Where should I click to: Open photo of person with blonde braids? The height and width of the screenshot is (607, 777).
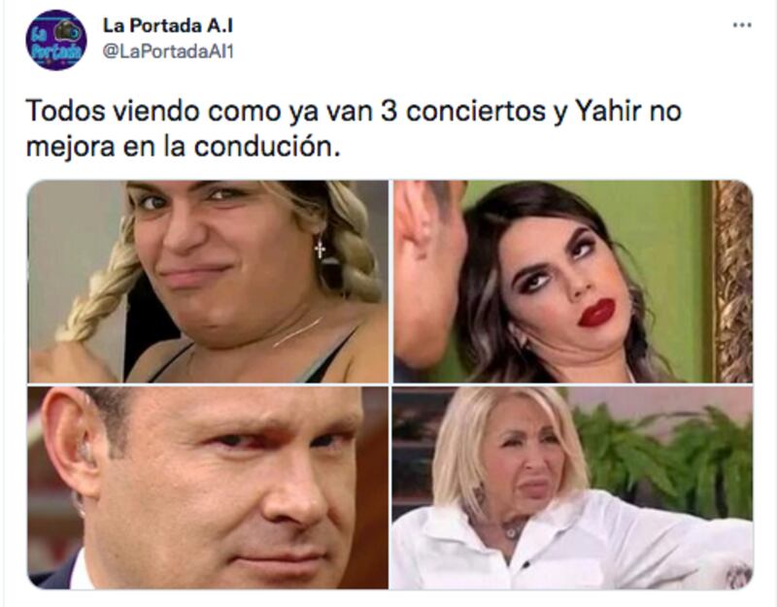(208, 282)
